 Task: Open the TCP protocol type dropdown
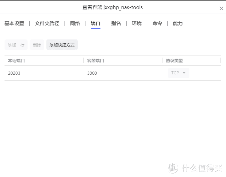pos(179,73)
